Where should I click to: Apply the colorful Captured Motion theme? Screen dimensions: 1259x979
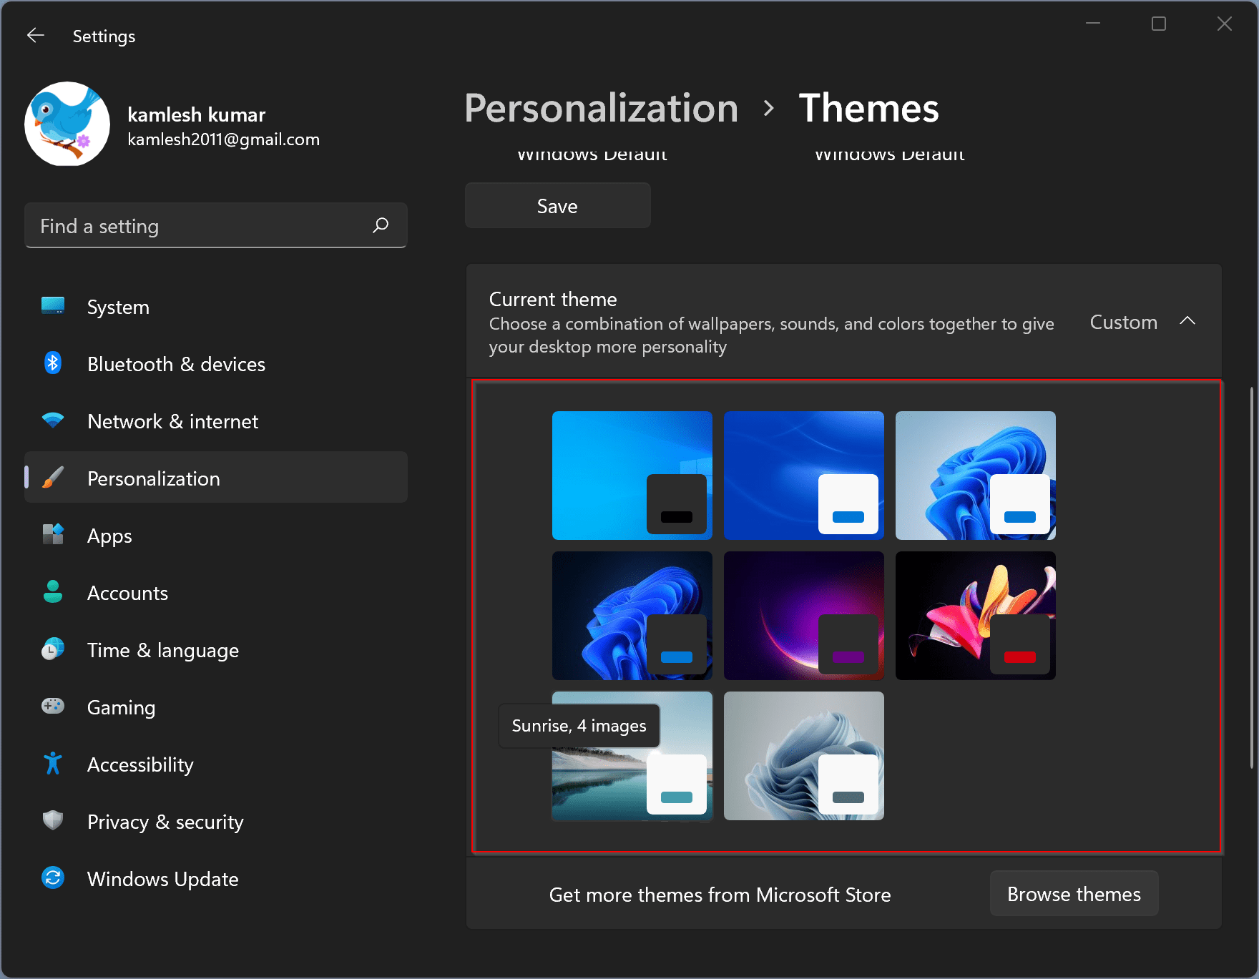(976, 616)
